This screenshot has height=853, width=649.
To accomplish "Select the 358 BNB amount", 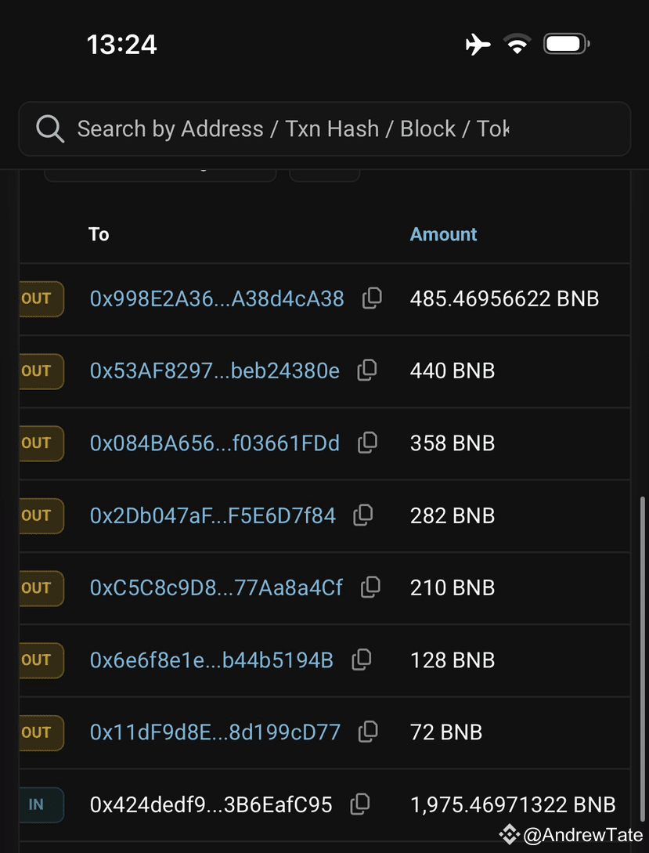I will tap(452, 443).
